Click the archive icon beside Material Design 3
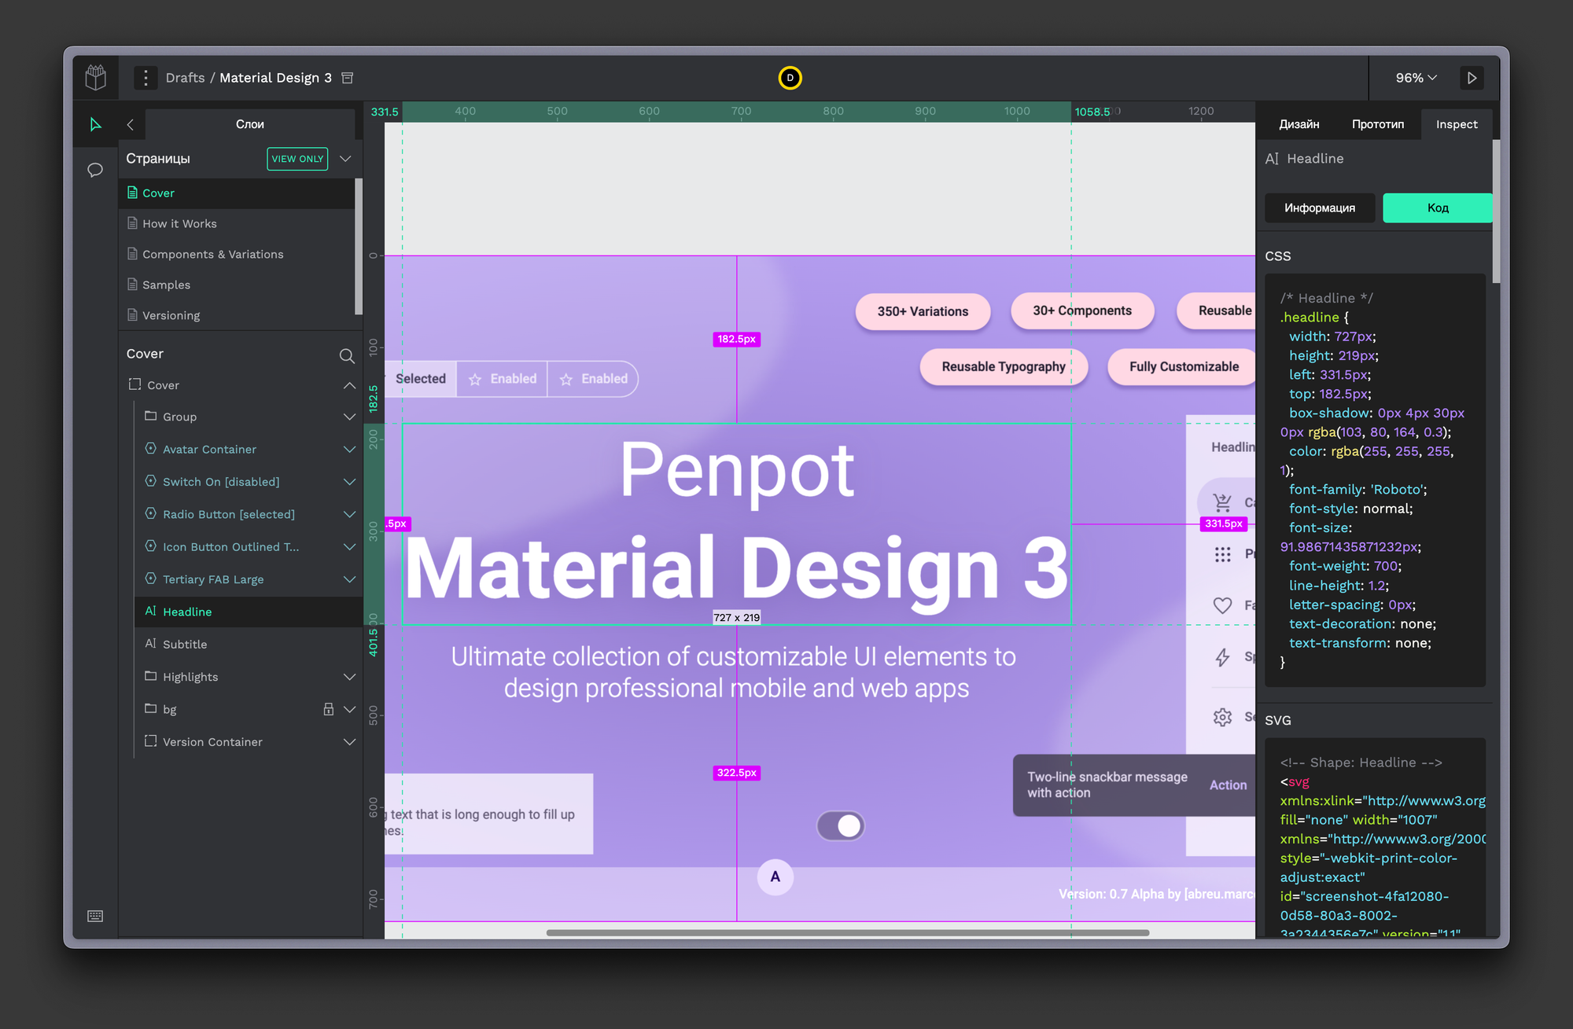This screenshot has height=1029, width=1573. tap(348, 78)
